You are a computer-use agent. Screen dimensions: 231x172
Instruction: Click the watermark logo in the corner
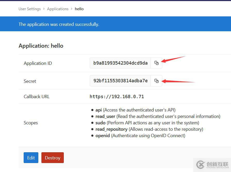(212, 165)
